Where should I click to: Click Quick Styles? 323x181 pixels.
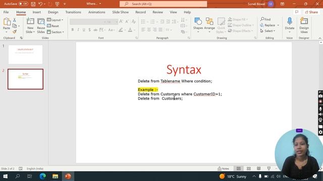coord(221,26)
